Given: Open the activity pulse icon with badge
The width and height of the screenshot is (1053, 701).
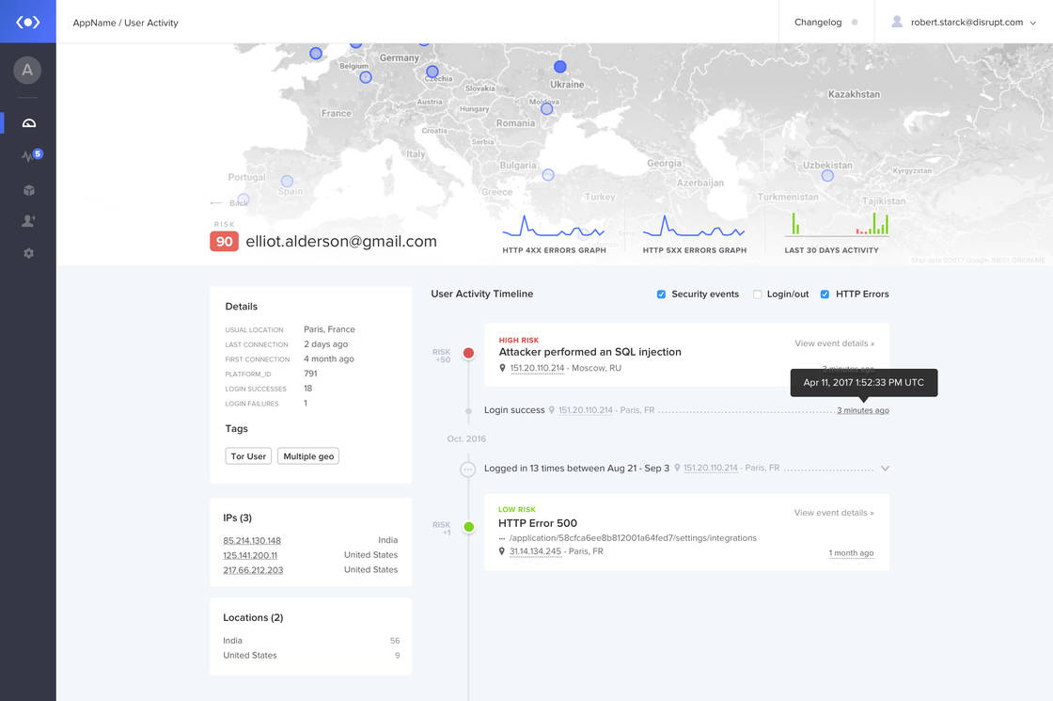Looking at the screenshot, I should point(29,156).
